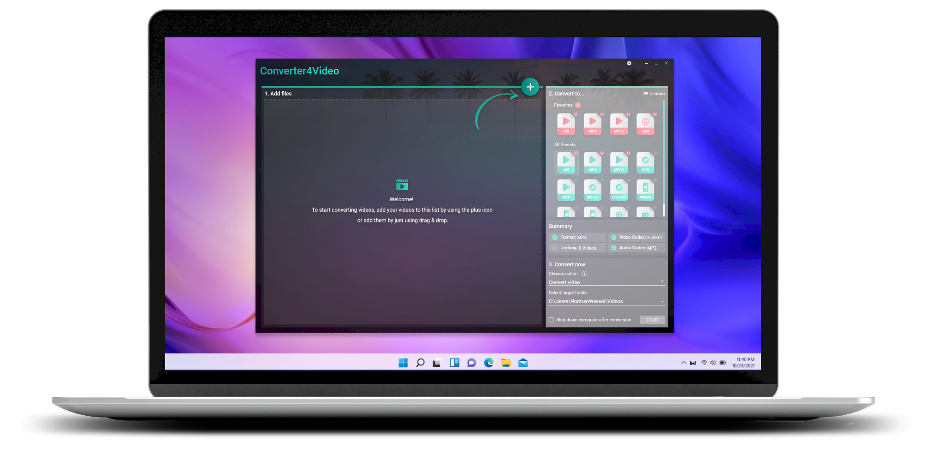The image size is (927, 472).
Task: Choose the MP4 preset in Favorites
Action: point(592,124)
